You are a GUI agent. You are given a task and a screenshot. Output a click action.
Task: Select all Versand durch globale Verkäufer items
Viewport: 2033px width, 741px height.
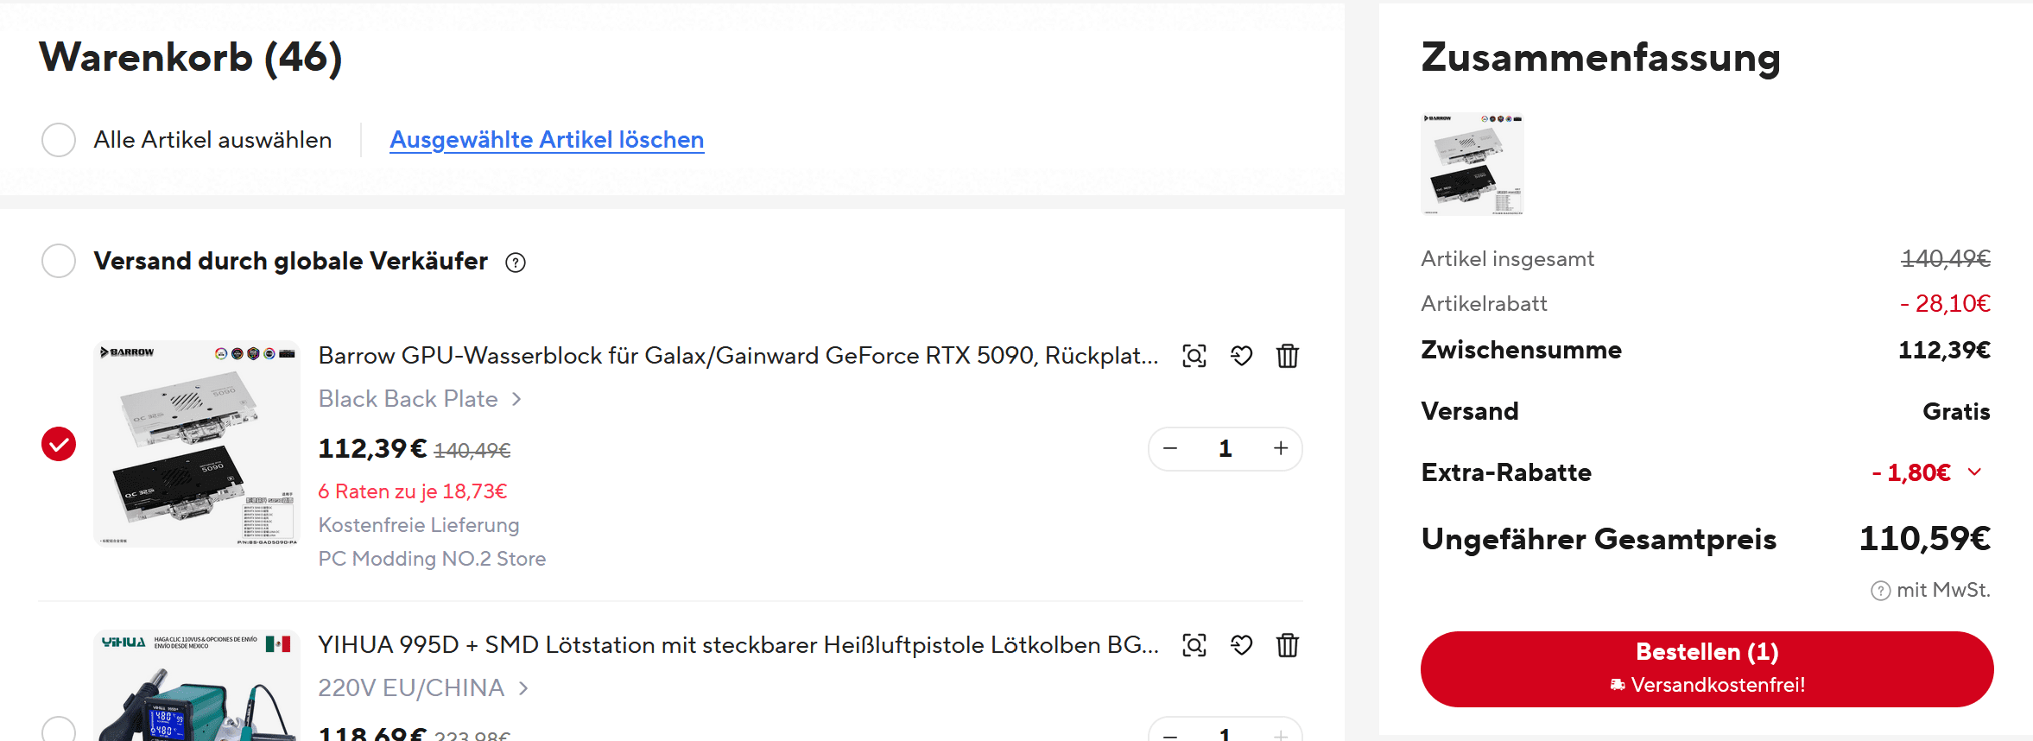click(x=59, y=261)
